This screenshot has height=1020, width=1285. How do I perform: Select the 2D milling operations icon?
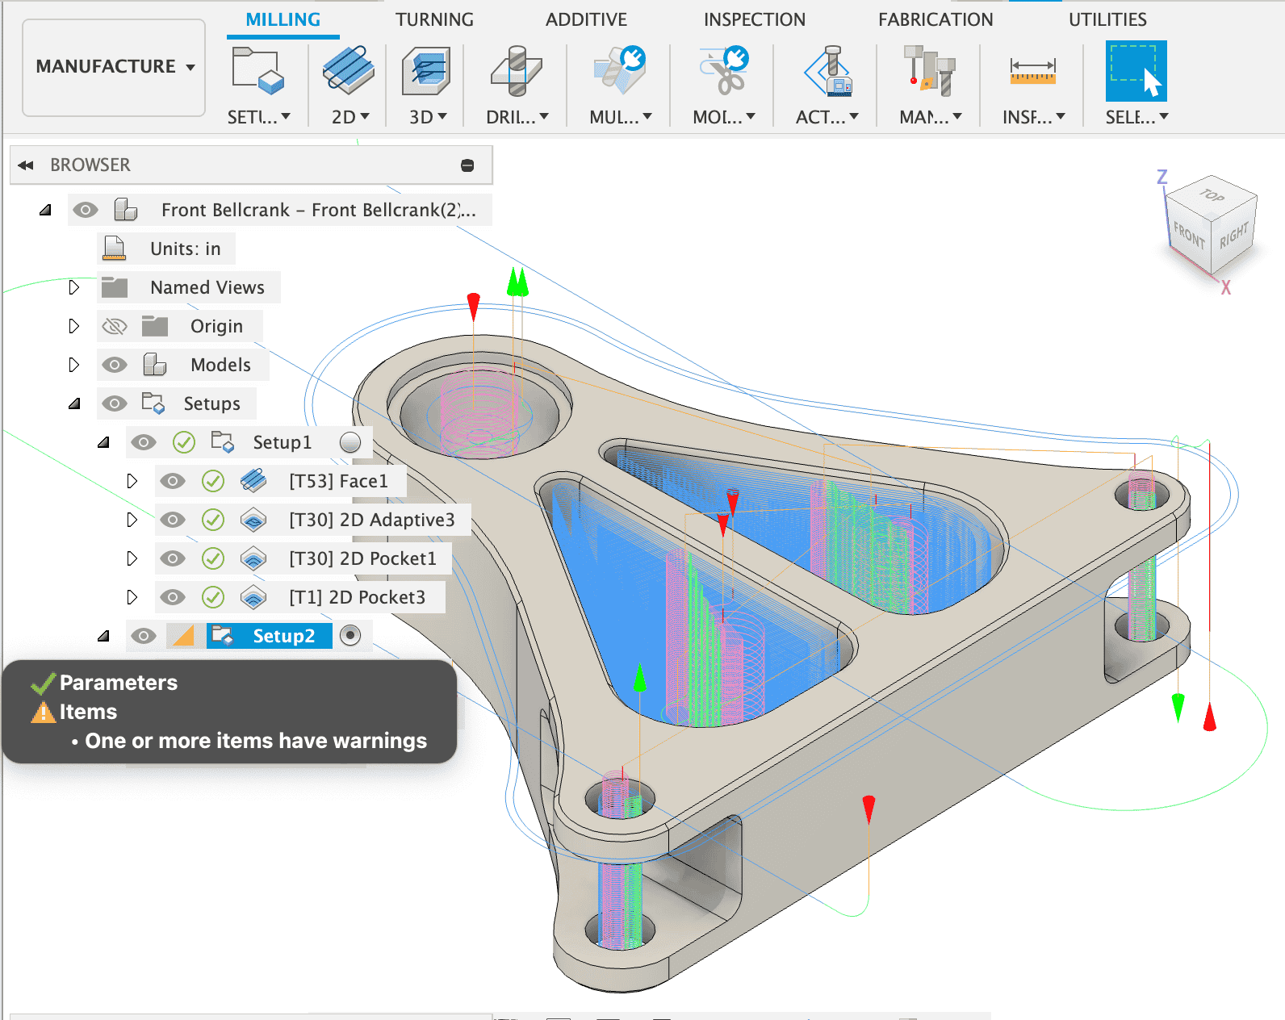(x=349, y=71)
